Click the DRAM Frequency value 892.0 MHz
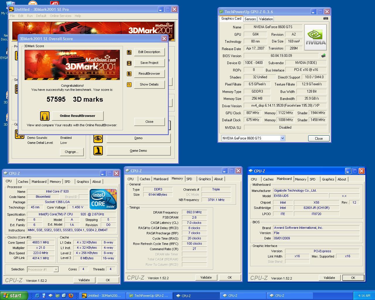 click(x=194, y=212)
